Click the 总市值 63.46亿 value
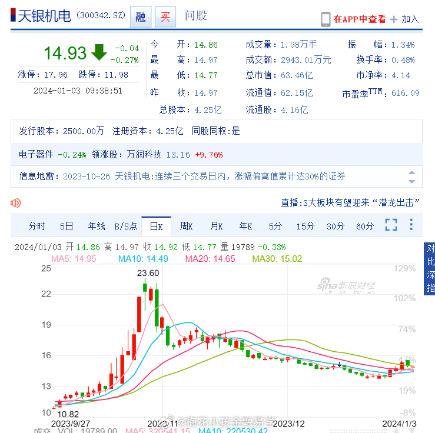Image resolution: width=435 pixels, height=433 pixels. coord(297,75)
